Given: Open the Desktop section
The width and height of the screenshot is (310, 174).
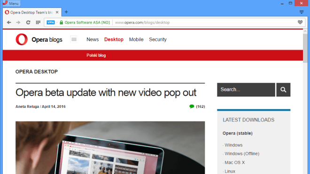Looking at the screenshot, I should (114, 39).
